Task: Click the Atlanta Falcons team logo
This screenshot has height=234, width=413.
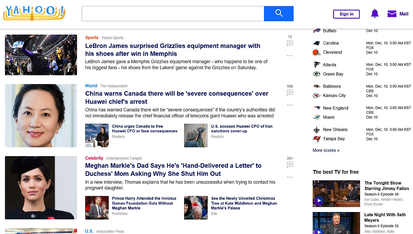Action: pyautogui.click(x=317, y=65)
